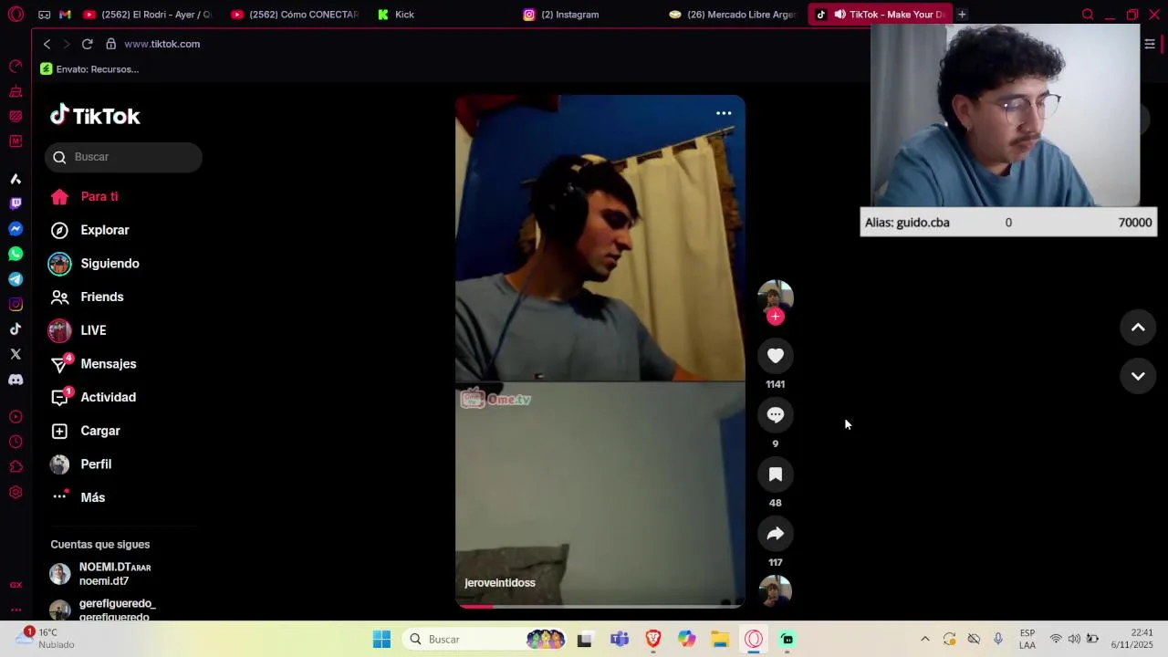This screenshot has width=1168, height=657.
Task: Open History clock icon in sidebar
Action: coord(16,443)
